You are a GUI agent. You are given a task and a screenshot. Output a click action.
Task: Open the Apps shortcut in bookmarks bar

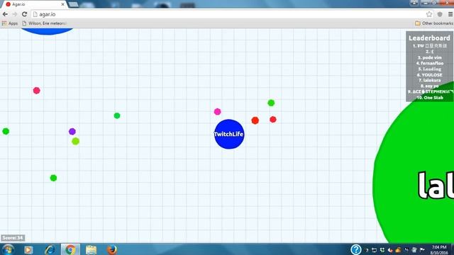pos(9,23)
